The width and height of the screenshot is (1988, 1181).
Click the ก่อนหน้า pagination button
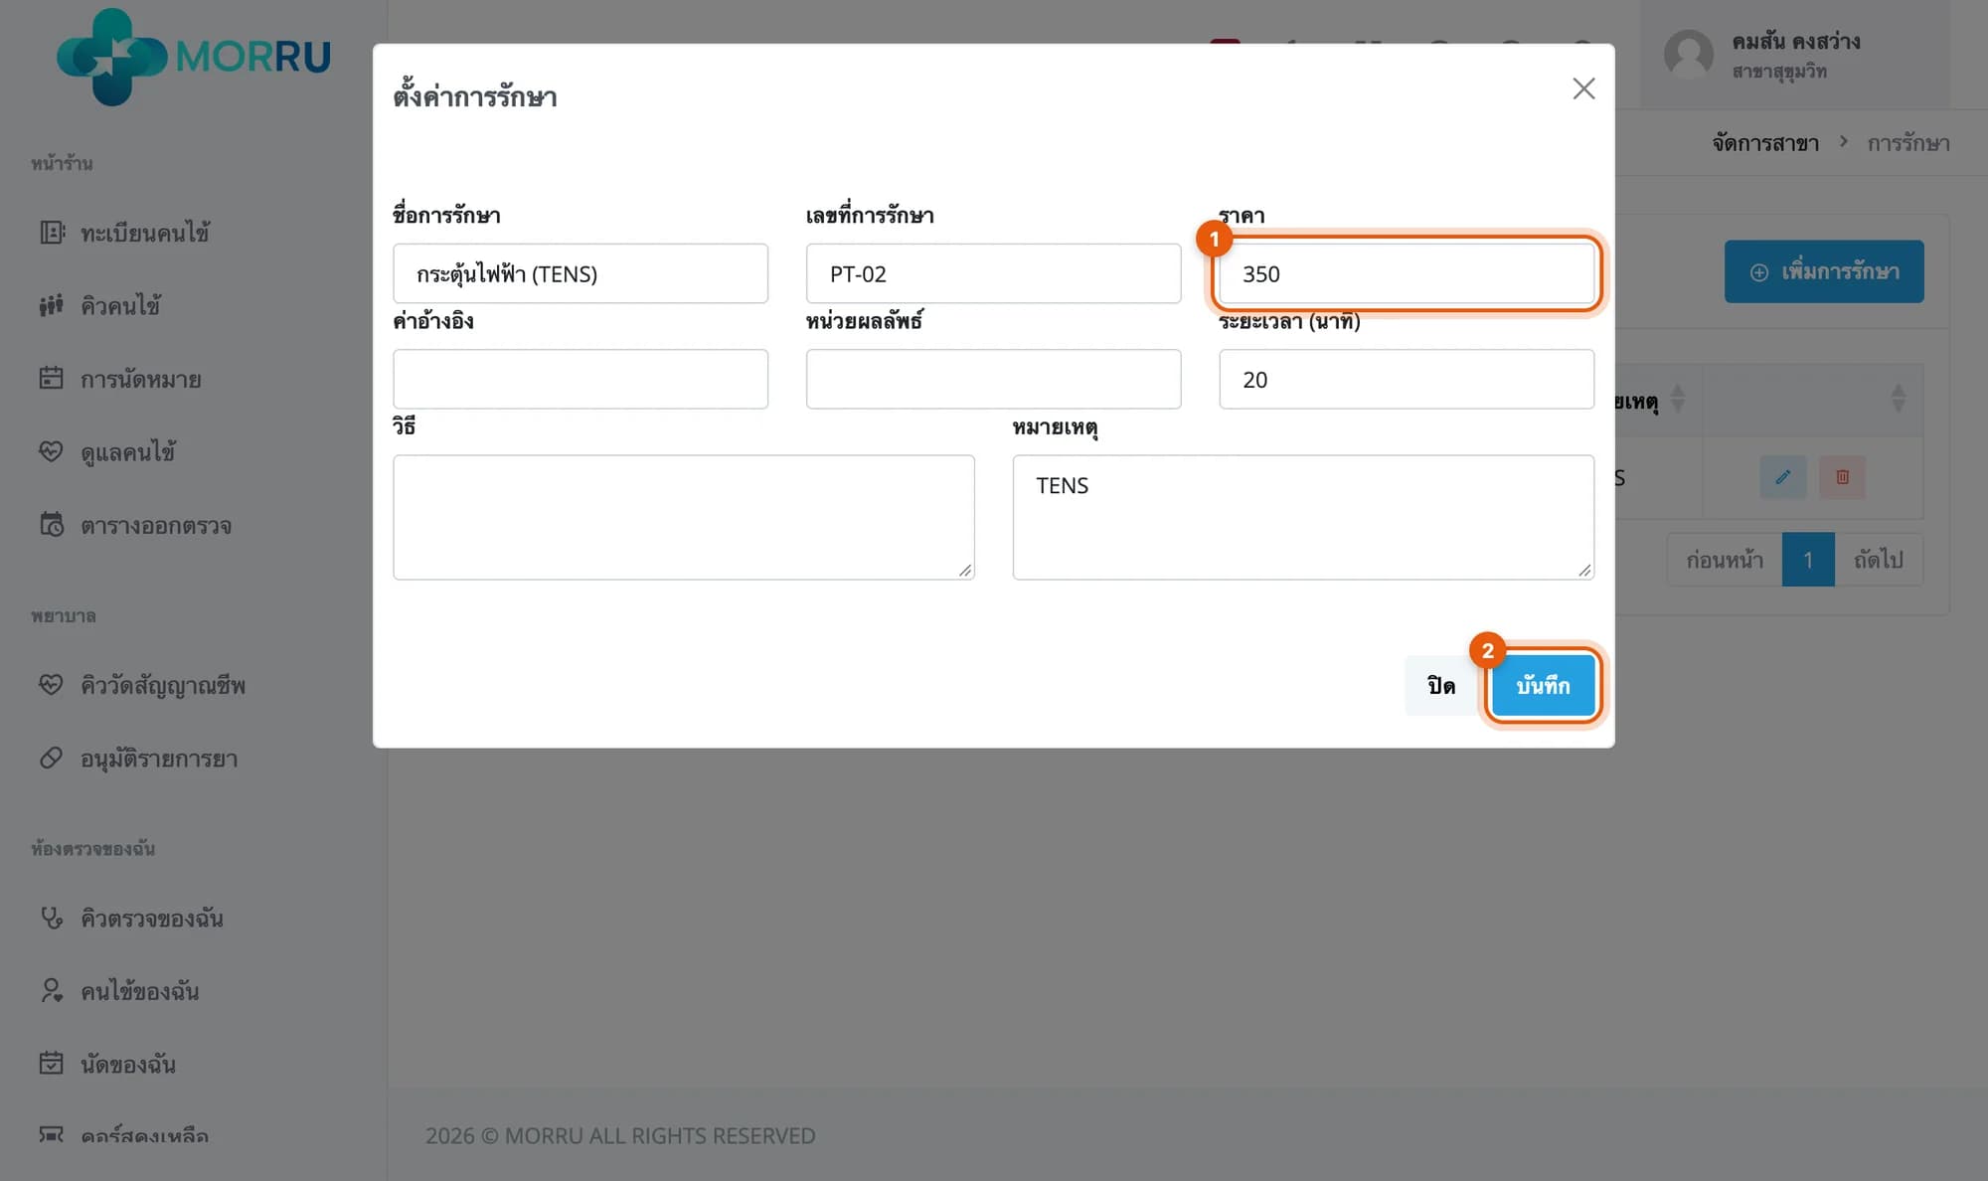(1725, 560)
